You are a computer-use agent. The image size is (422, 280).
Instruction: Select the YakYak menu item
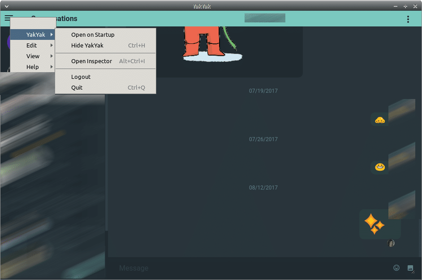tap(33, 34)
